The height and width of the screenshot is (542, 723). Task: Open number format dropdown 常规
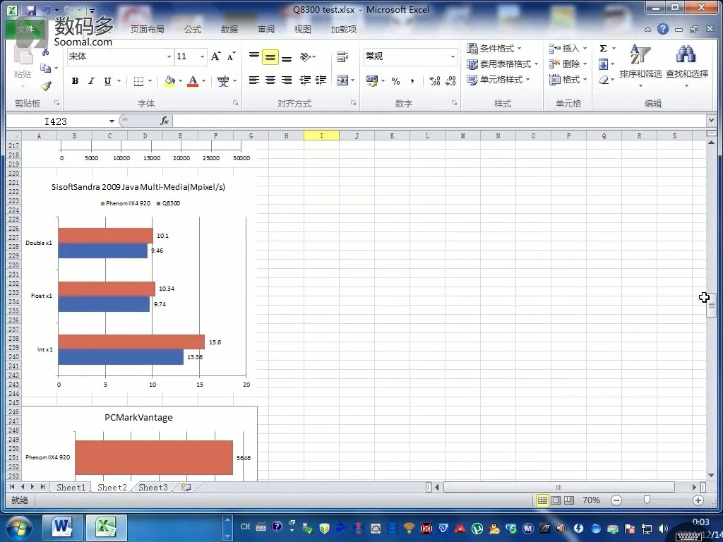(x=453, y=56)
